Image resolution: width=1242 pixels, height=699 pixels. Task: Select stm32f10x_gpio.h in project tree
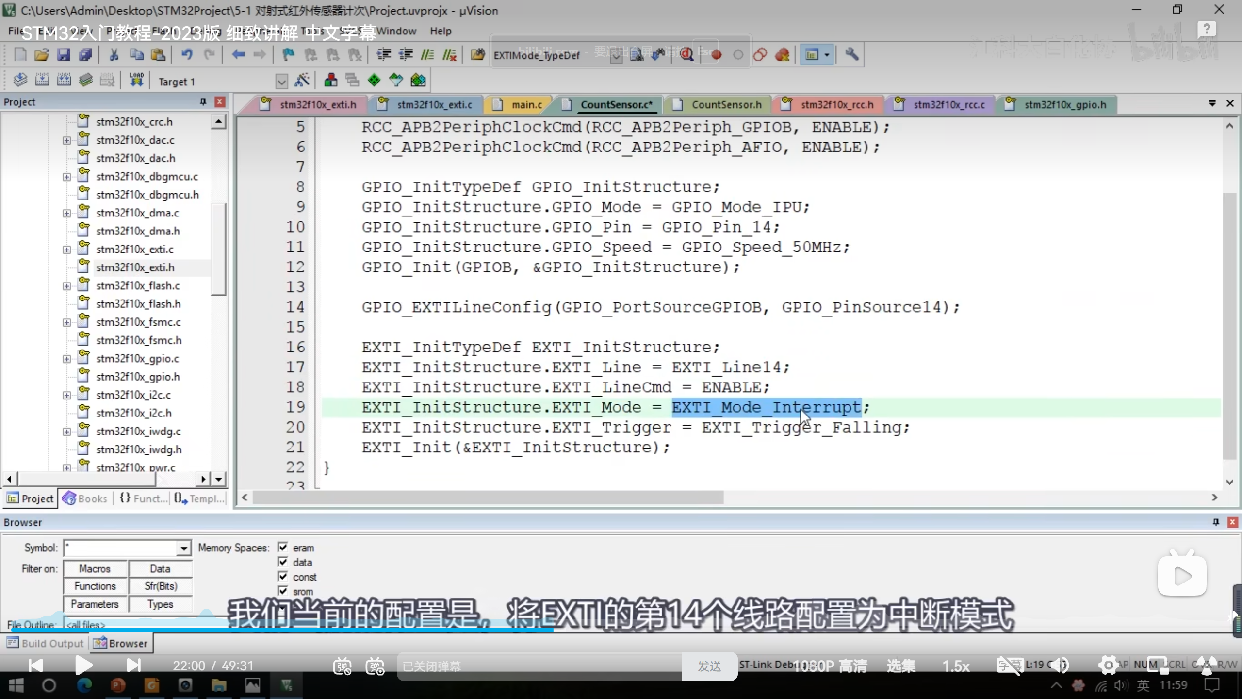point(138,377)
